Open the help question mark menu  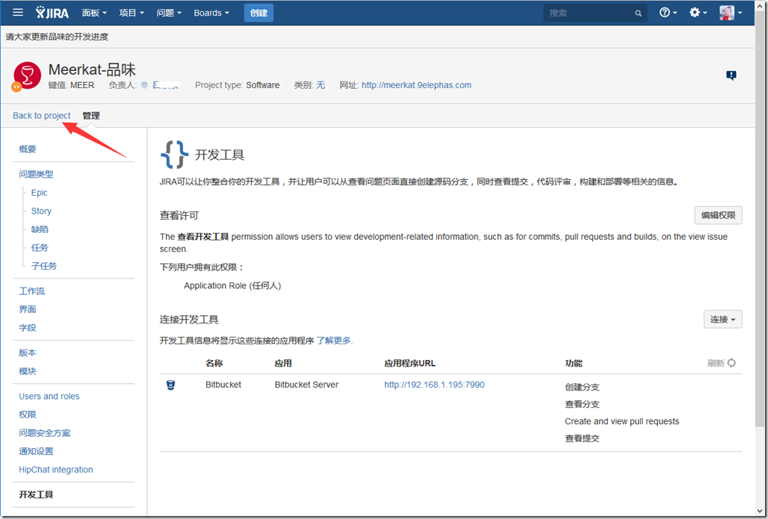pos(667,13)
